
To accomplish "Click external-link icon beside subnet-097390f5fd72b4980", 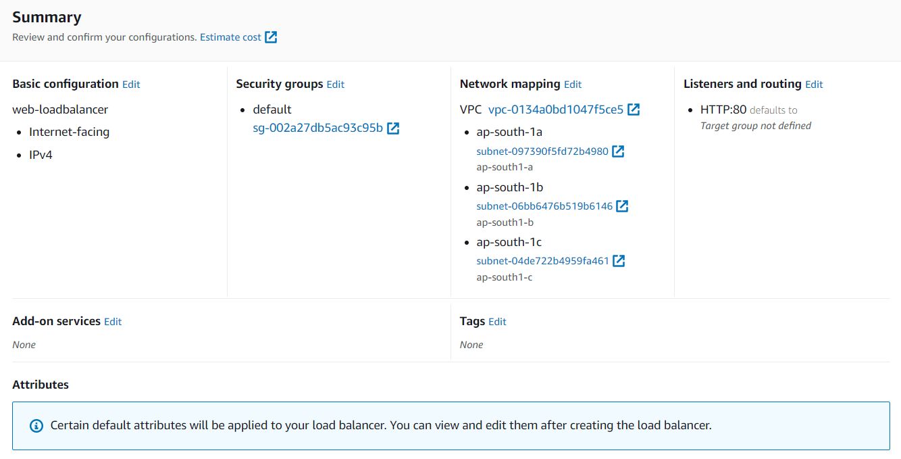I will (x=618, y=151).
